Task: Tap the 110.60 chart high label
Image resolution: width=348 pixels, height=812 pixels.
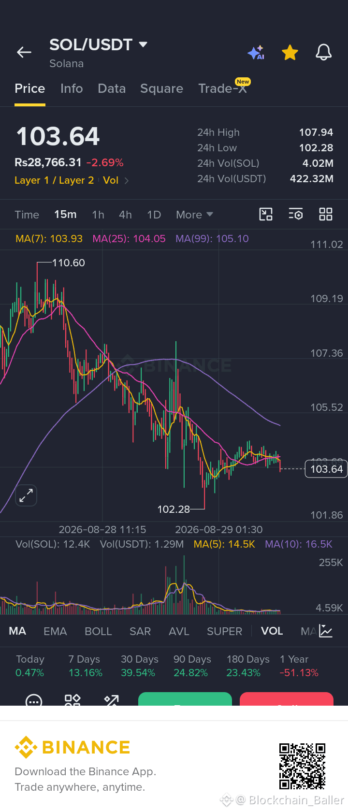Action: [68, 263]
